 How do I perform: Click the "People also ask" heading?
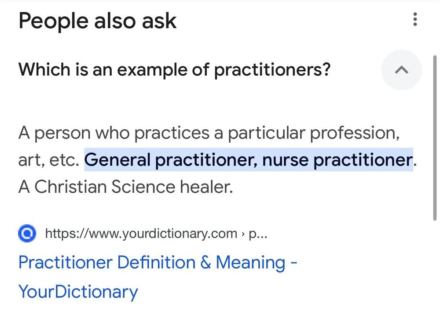click(97, 21)
